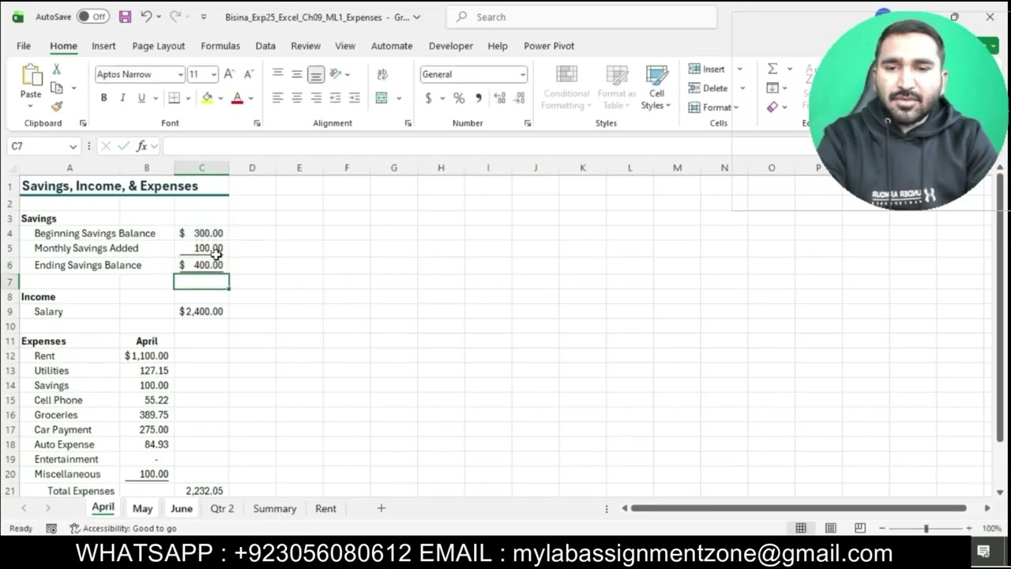Apply red Font Color swatch
1011x569 pixels.
[237, 98]
